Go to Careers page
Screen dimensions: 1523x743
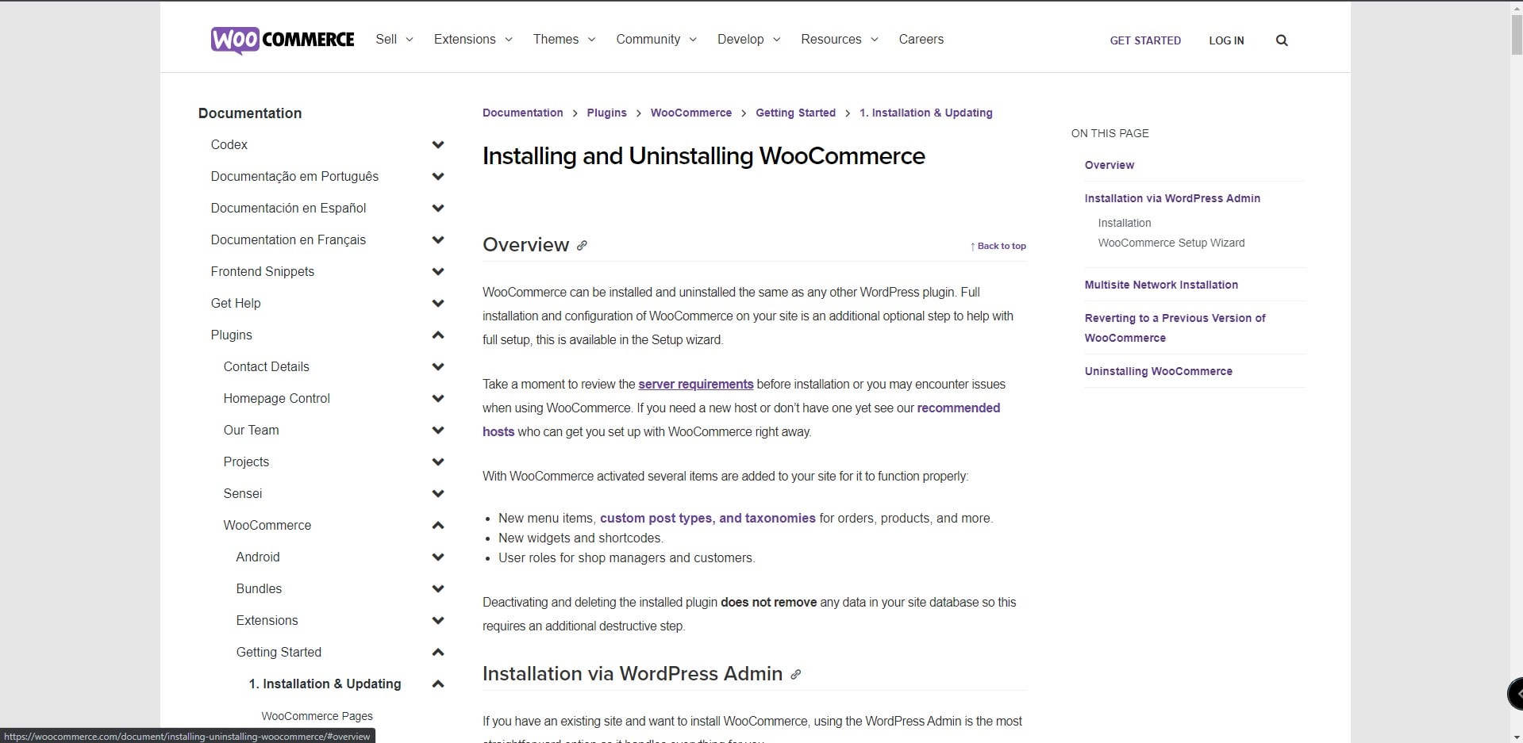click(921, 40)
